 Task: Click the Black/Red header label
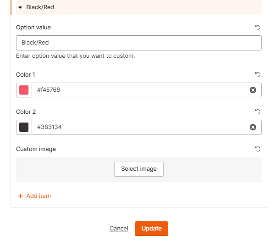coord(40,7)
